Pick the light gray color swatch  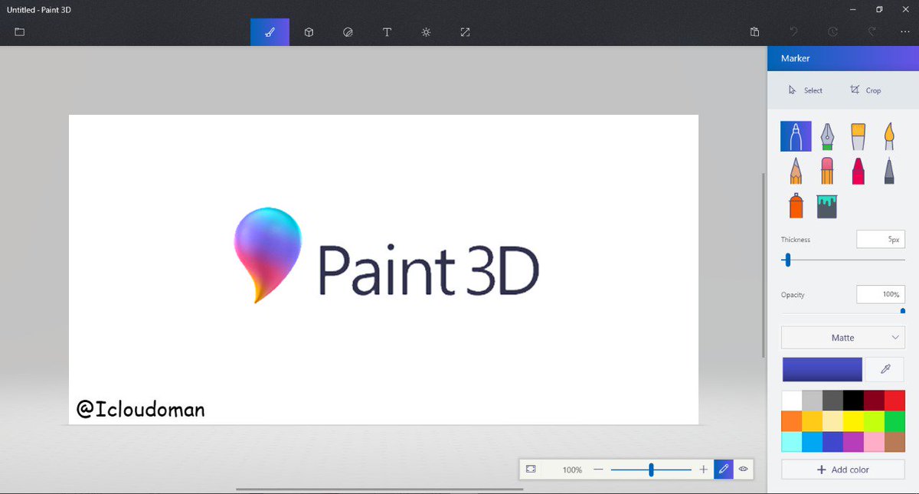point(813,401)
